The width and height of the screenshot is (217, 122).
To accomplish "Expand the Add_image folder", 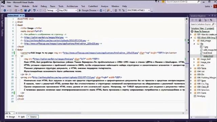I will [x=194, y=41].
